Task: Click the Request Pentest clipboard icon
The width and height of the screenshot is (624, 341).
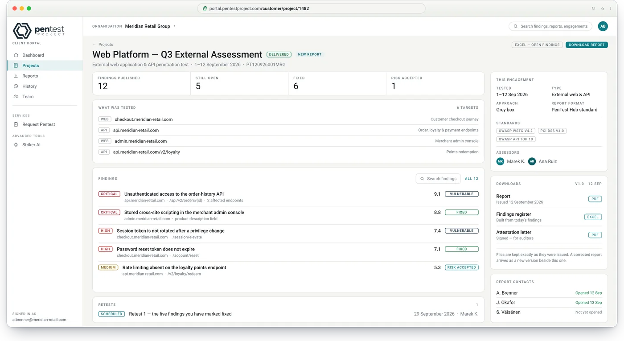Action: [x=16, y=124]
